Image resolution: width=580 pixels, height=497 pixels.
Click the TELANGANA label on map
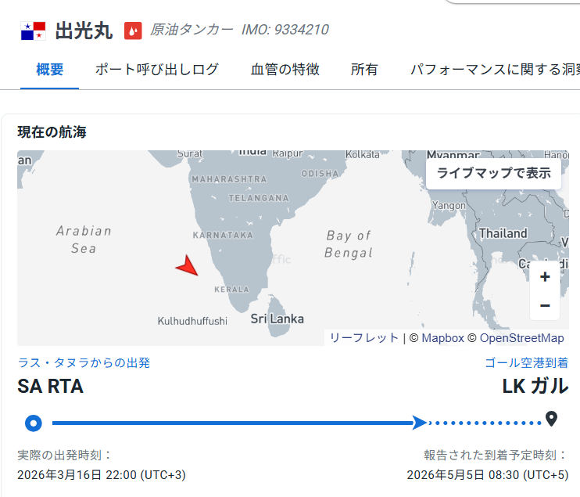click(259, 198)
